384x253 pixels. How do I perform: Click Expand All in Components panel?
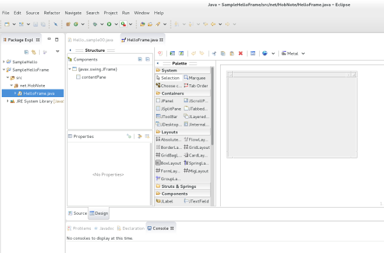click(140, 59)
